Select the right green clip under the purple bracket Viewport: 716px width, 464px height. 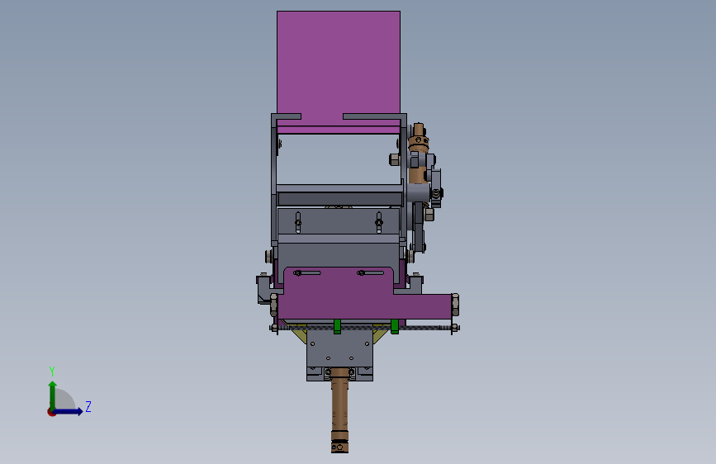click(x=395, y=327)
